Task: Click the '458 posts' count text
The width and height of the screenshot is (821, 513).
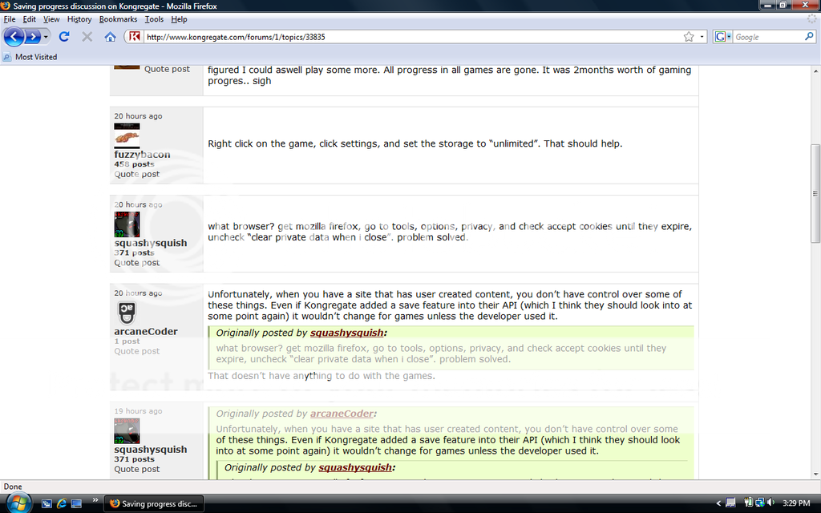Action: pos(134,164)
